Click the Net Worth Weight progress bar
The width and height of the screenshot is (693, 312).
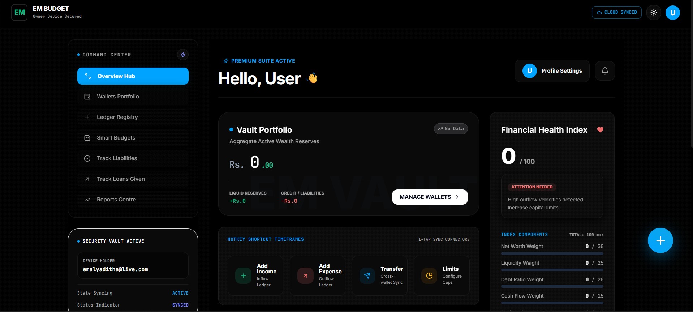[552, 253]
